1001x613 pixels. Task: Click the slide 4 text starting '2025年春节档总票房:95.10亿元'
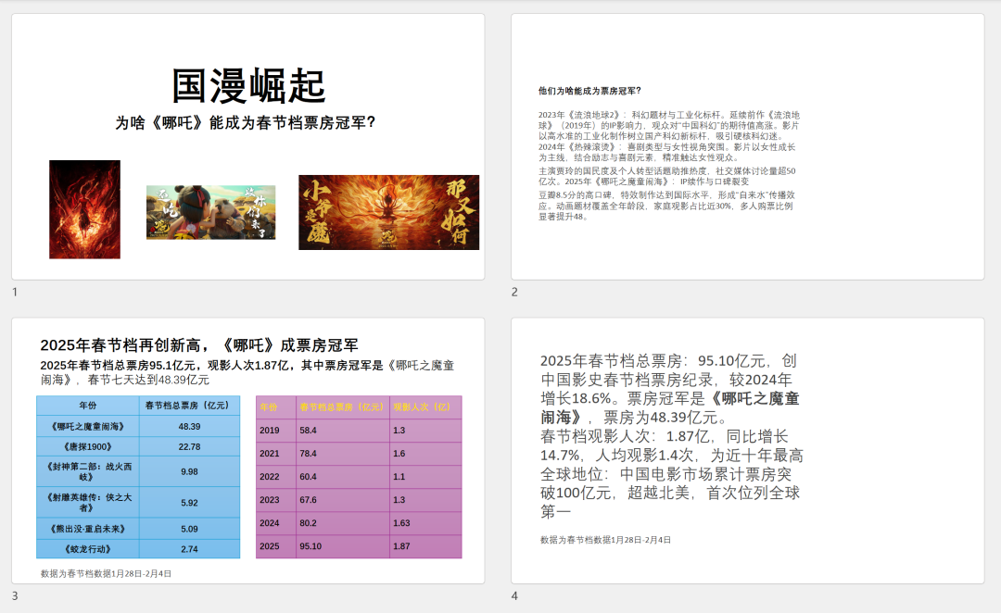(x=670, y=389)
